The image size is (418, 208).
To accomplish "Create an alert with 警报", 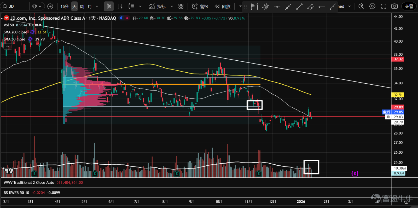I will tap(200, 6).
